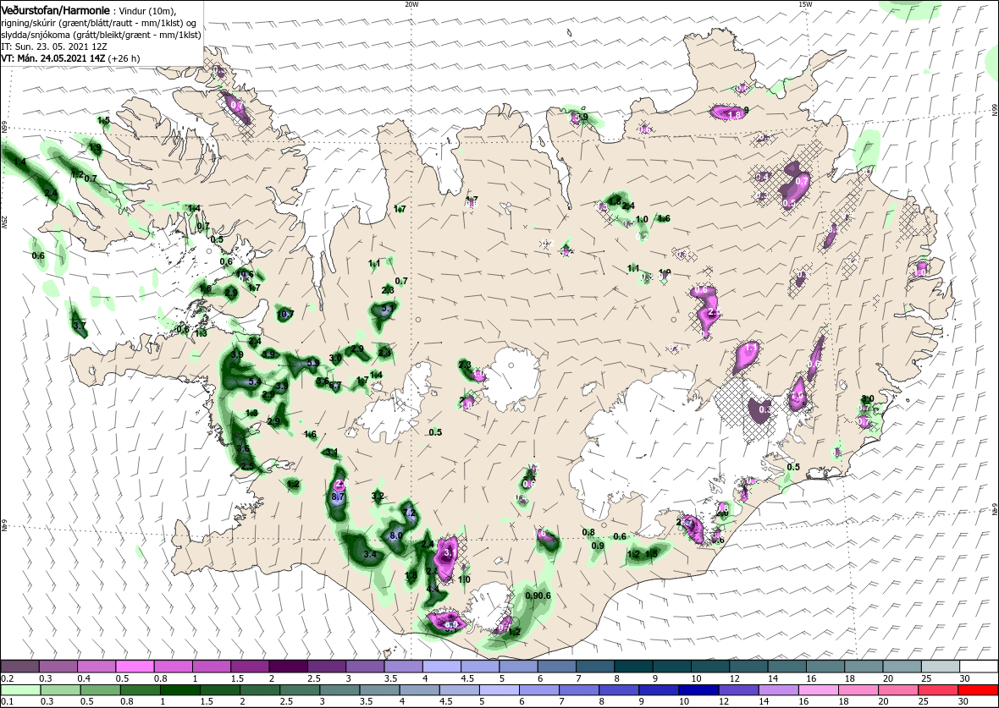999x708 pixels.
Task: Click the 6.7 rainfall value on the map
Action: click(x=336, y=385)
